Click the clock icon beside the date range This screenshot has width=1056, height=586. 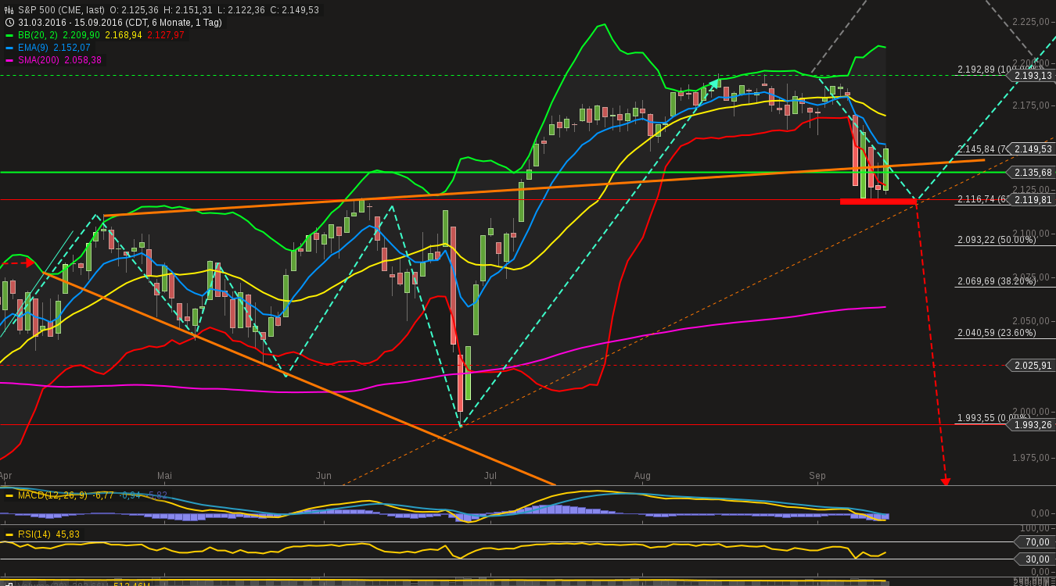point(9,23)
